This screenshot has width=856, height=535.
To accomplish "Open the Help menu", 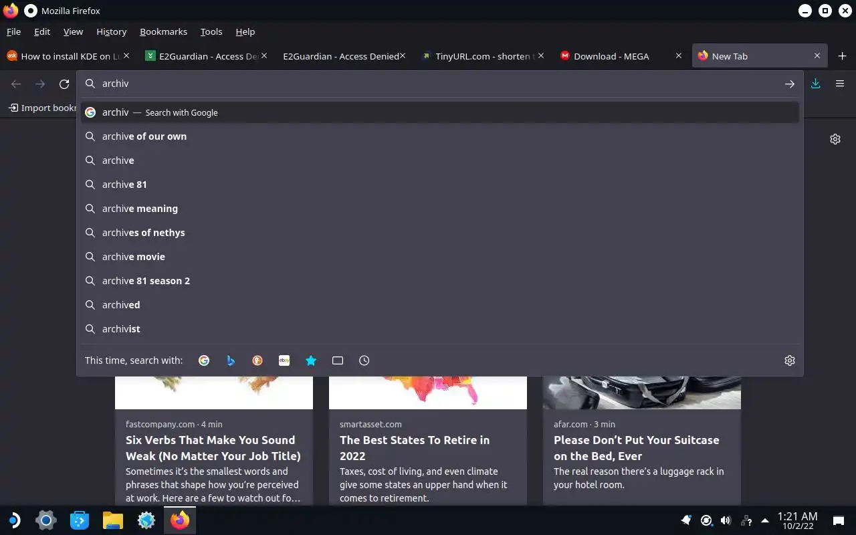I will coord(245,31).
